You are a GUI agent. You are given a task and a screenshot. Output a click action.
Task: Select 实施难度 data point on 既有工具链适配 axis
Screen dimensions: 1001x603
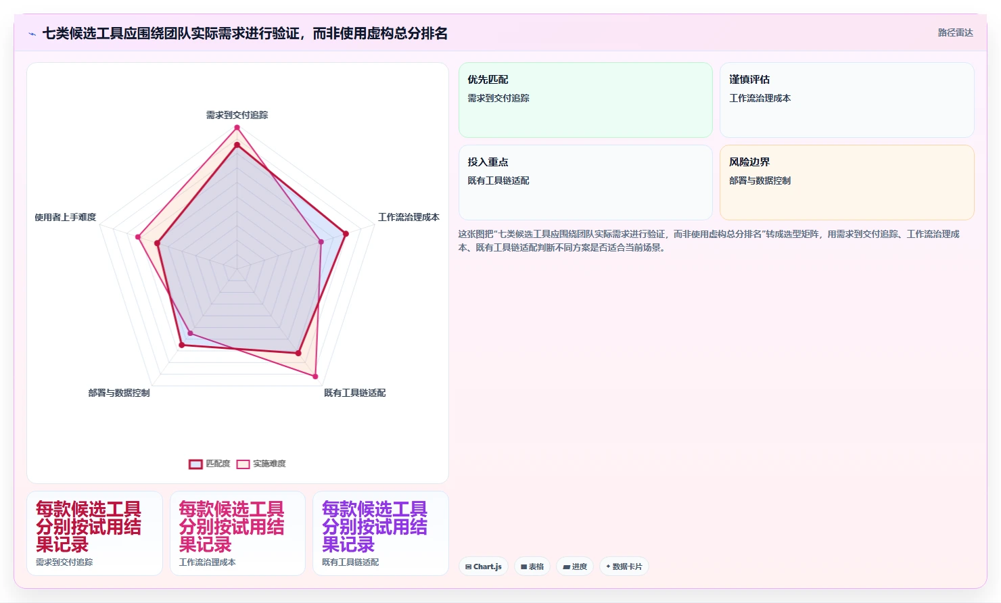[x=315, y=376]
